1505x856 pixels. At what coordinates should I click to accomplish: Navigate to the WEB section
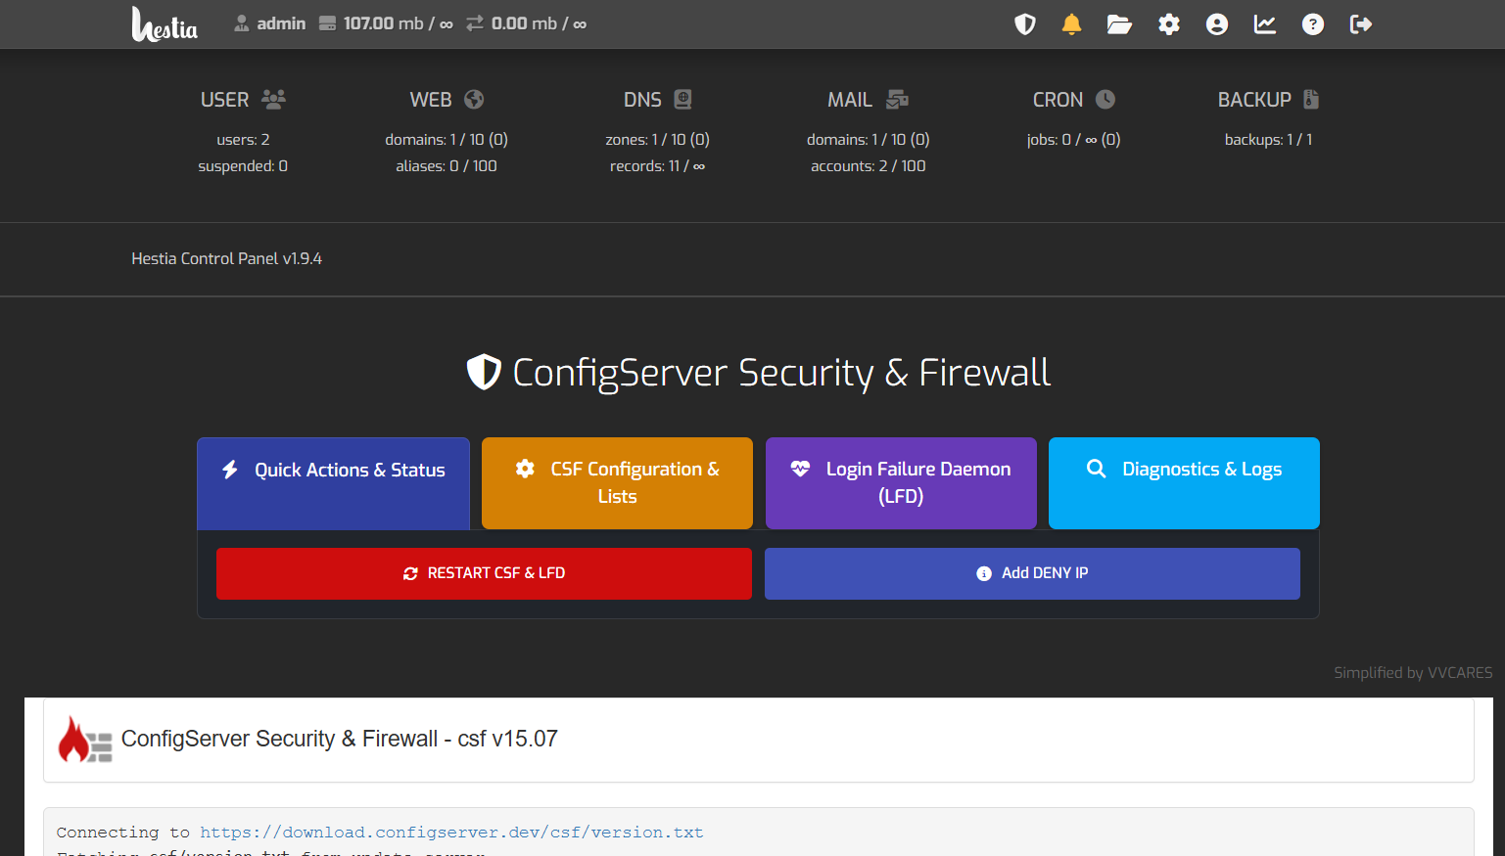click(x=447, y=100)
